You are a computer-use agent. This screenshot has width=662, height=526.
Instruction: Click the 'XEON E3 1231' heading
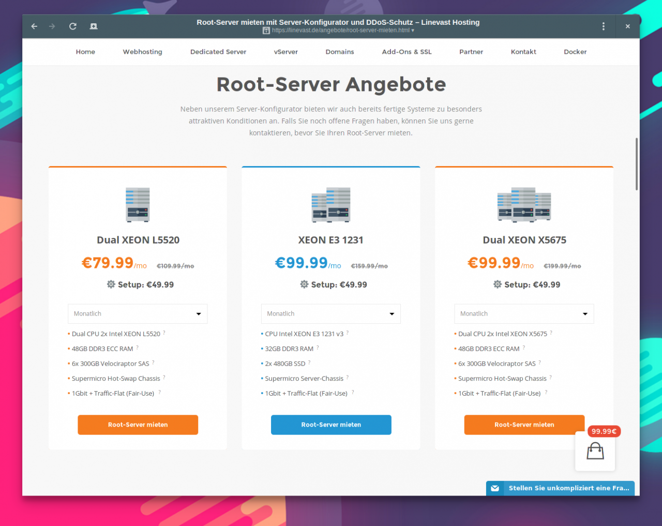coord(331,240)
